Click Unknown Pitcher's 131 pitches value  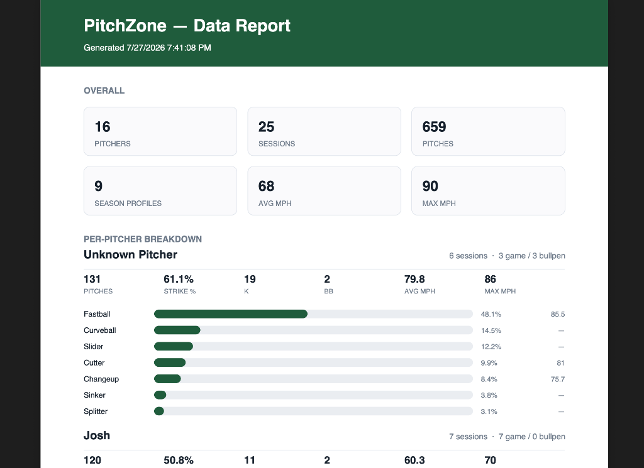pyautogui.click(x=92, y=279)
